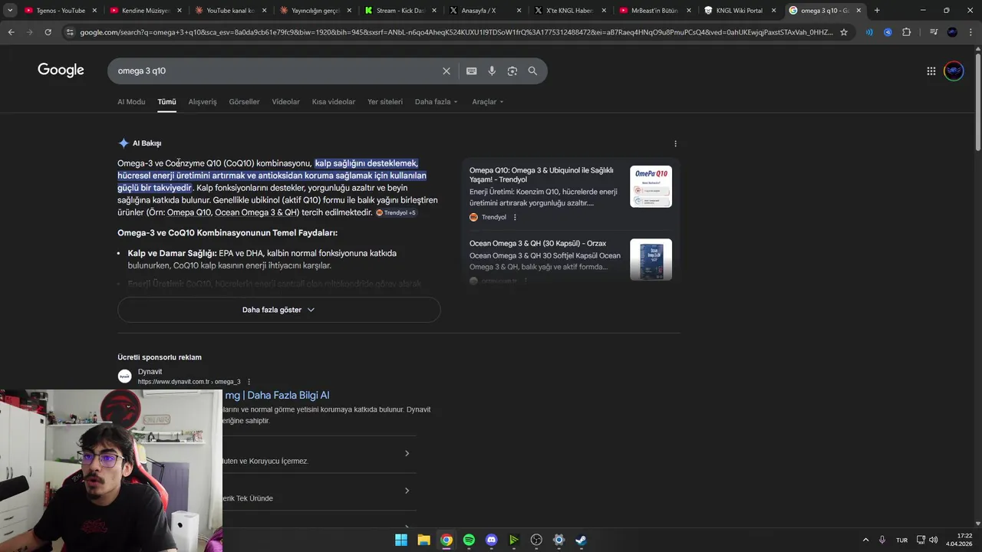Clear the search query with the X icon

(x=447, y=71)
